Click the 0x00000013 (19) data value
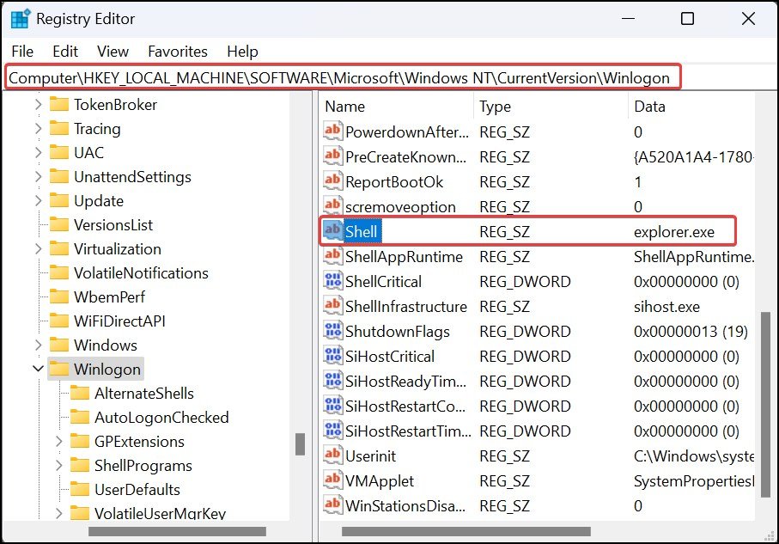 (691, 331)
